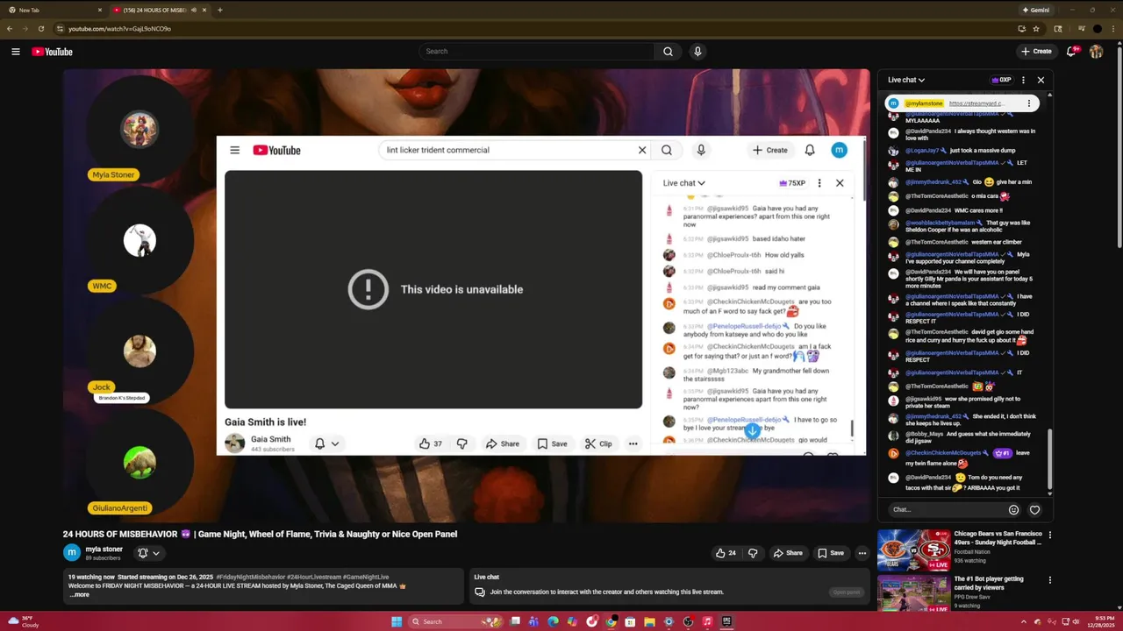Click the WMC participant avatar in stream

pyautogui.click(x=139, y=241)
